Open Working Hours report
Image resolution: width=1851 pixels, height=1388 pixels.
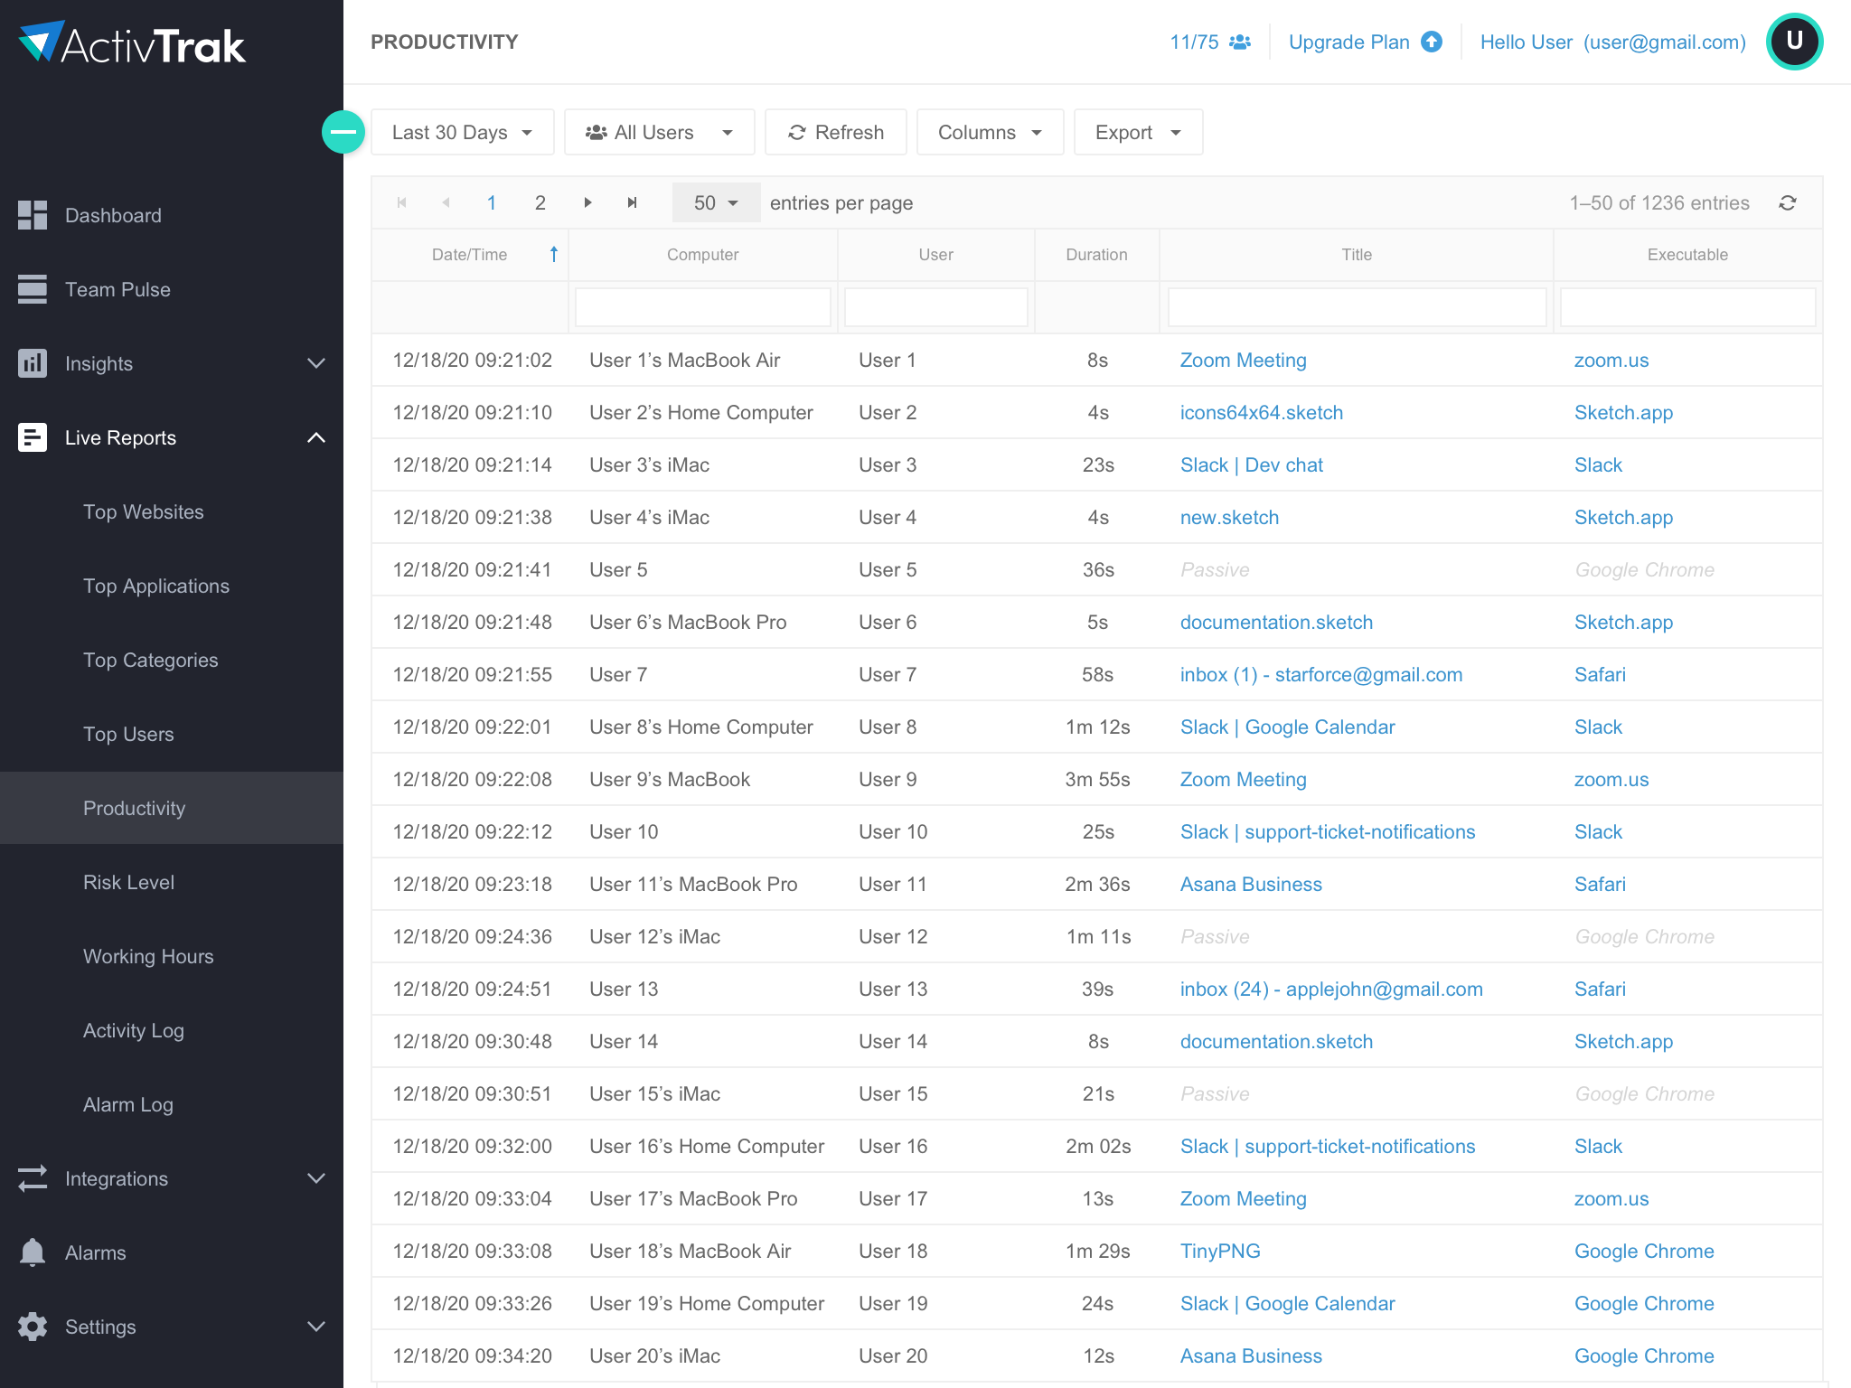[148, 956]
